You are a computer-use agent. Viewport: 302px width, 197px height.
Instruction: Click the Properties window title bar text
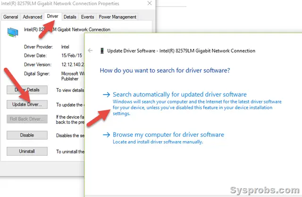point(60,3)
